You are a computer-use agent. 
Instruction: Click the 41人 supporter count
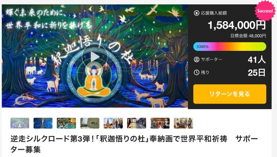(257, 60)
